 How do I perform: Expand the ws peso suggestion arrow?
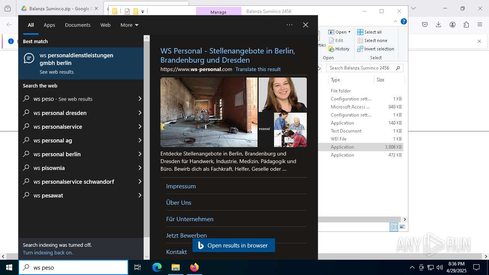point(140,99)
